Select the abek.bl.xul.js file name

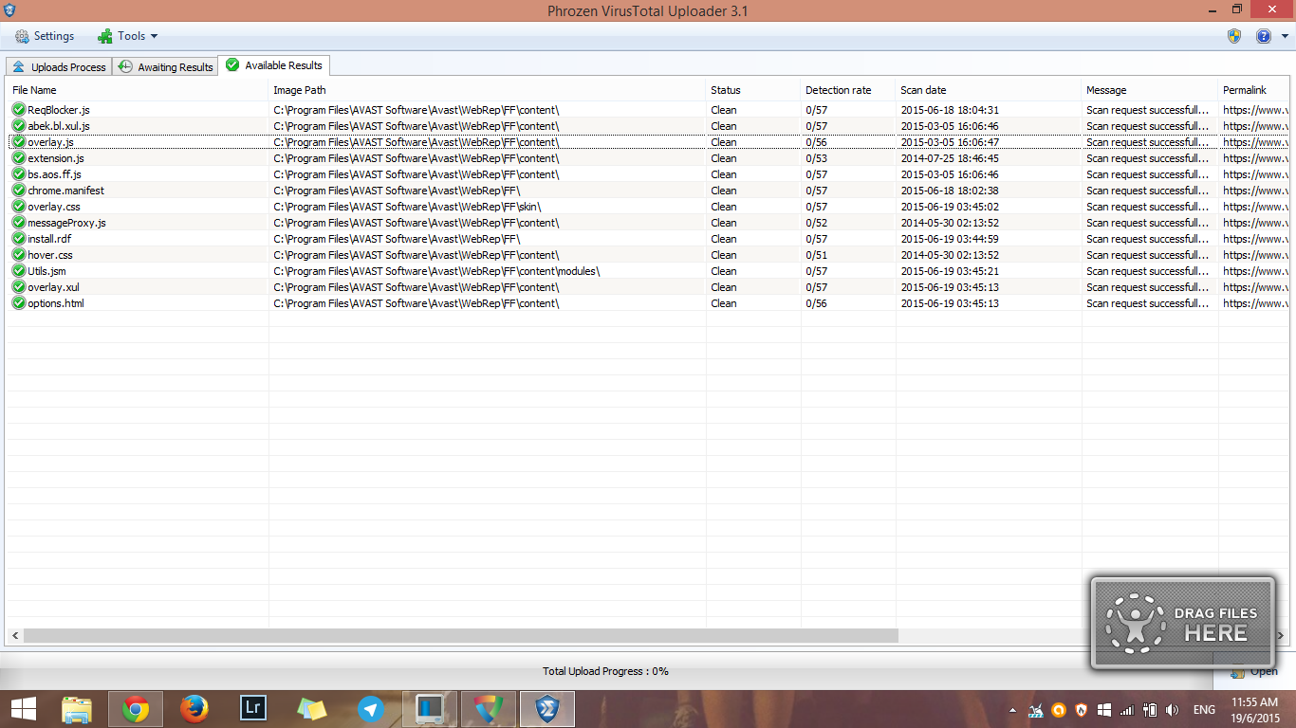(x=59, y=126)
